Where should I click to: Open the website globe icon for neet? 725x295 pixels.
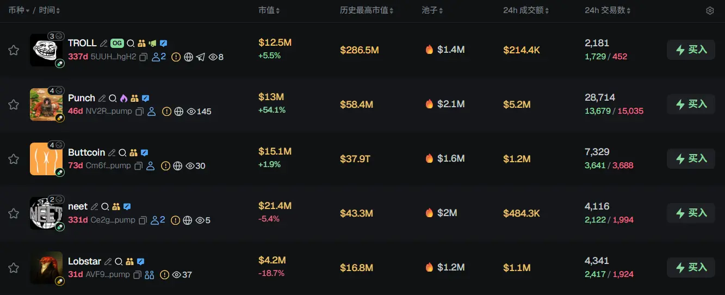click(x=188, y=220)
